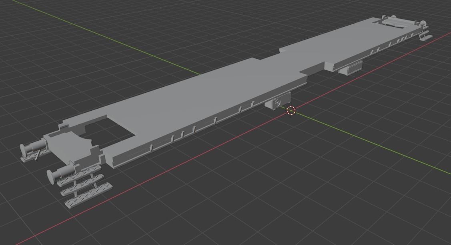Select the far underframe equipment box

click(351, 68)
